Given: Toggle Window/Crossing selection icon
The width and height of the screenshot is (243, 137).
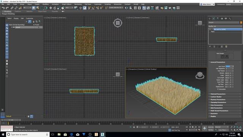Looking at the screenshot, I should 46,8.
